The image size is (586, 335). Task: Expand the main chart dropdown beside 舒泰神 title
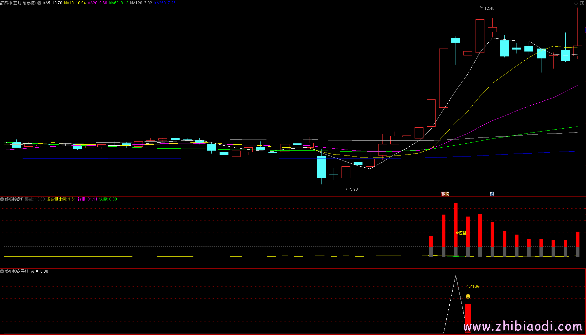tap(39, 3)
